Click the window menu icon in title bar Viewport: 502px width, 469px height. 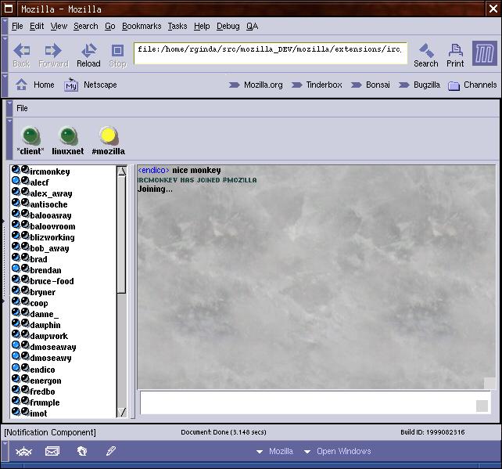pos(9,9)
